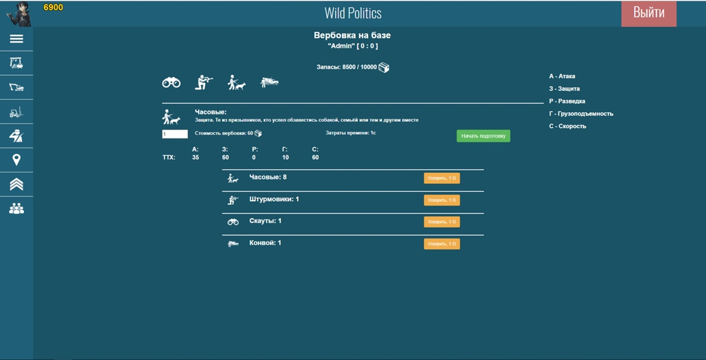This screenshot has width=706, height=360.
Task: Open the forklift sidebar icon
Action: click(x=17, y=112)
